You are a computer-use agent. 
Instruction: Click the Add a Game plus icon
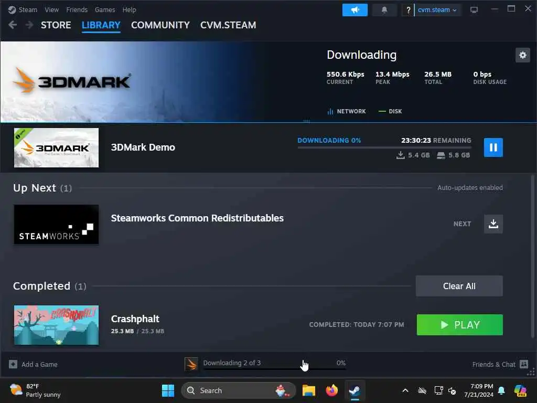click(x=13, y=364)
